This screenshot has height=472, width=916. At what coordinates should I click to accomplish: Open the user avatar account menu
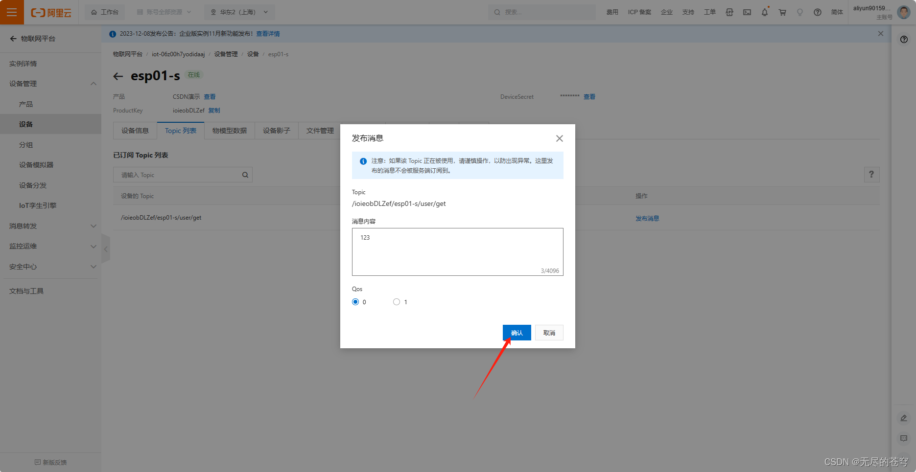904,12
